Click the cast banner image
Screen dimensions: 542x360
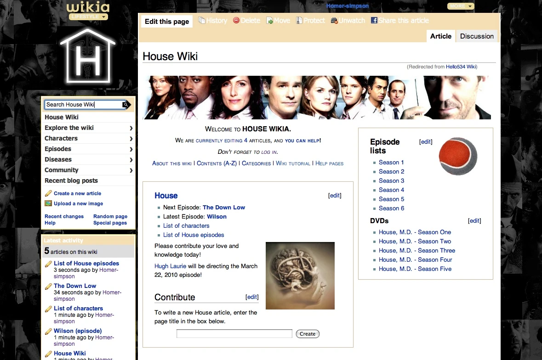click(x=317, y=98)
